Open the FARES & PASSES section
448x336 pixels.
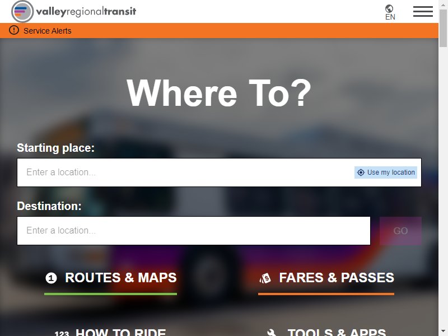pos(326,278)
